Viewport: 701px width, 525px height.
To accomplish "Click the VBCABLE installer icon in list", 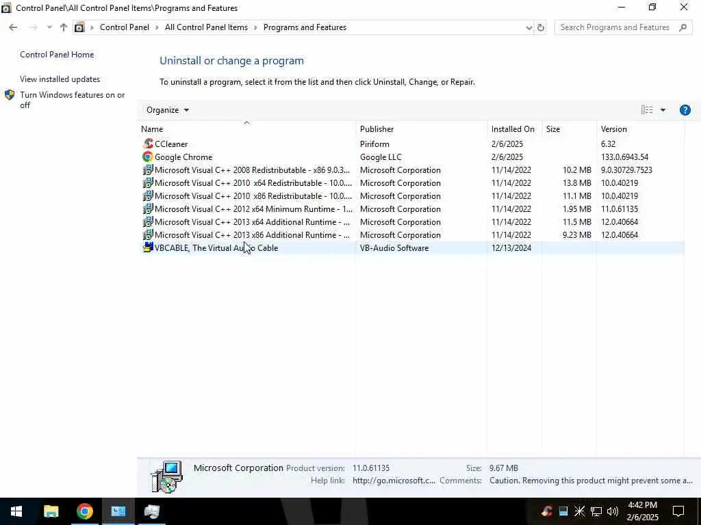I will pyautogui.click(x=148, y=247).
